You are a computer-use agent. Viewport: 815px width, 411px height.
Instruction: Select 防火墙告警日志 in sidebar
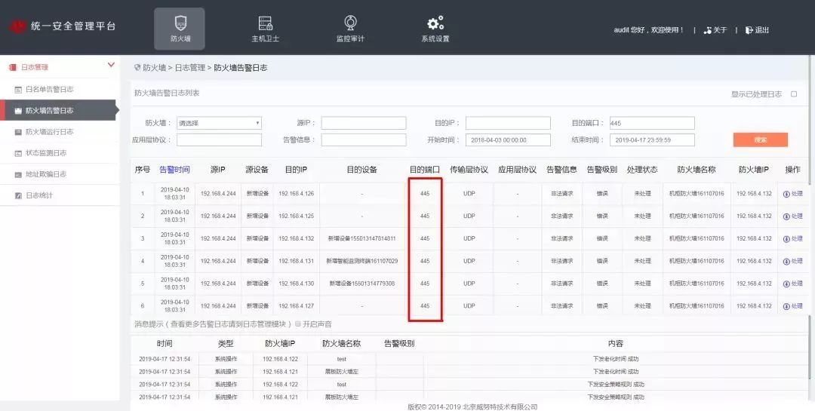point(49,111)
